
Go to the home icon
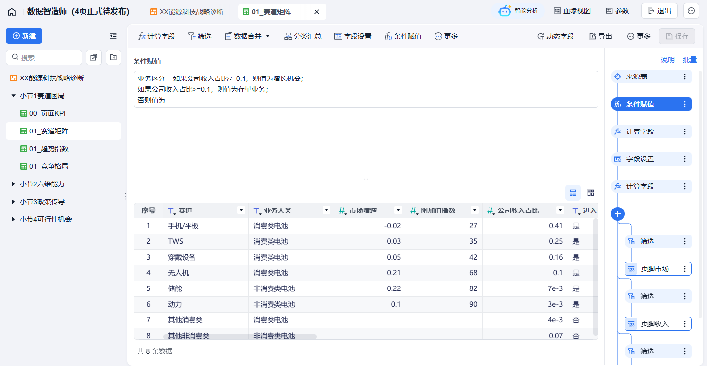[x=12, y=11]
